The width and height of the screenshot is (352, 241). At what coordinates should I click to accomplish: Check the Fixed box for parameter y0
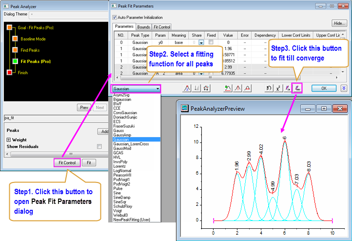tap(211, 42)
